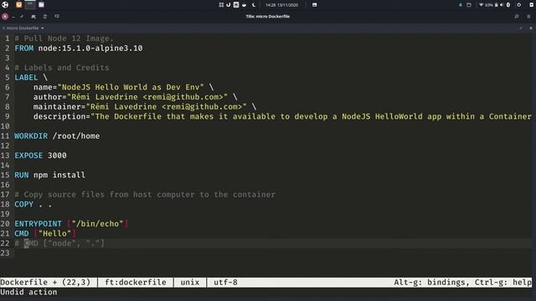Open the Tilix search magnifier icon
This screenshot has height=301, width=536.
click(x=517, y=17)
